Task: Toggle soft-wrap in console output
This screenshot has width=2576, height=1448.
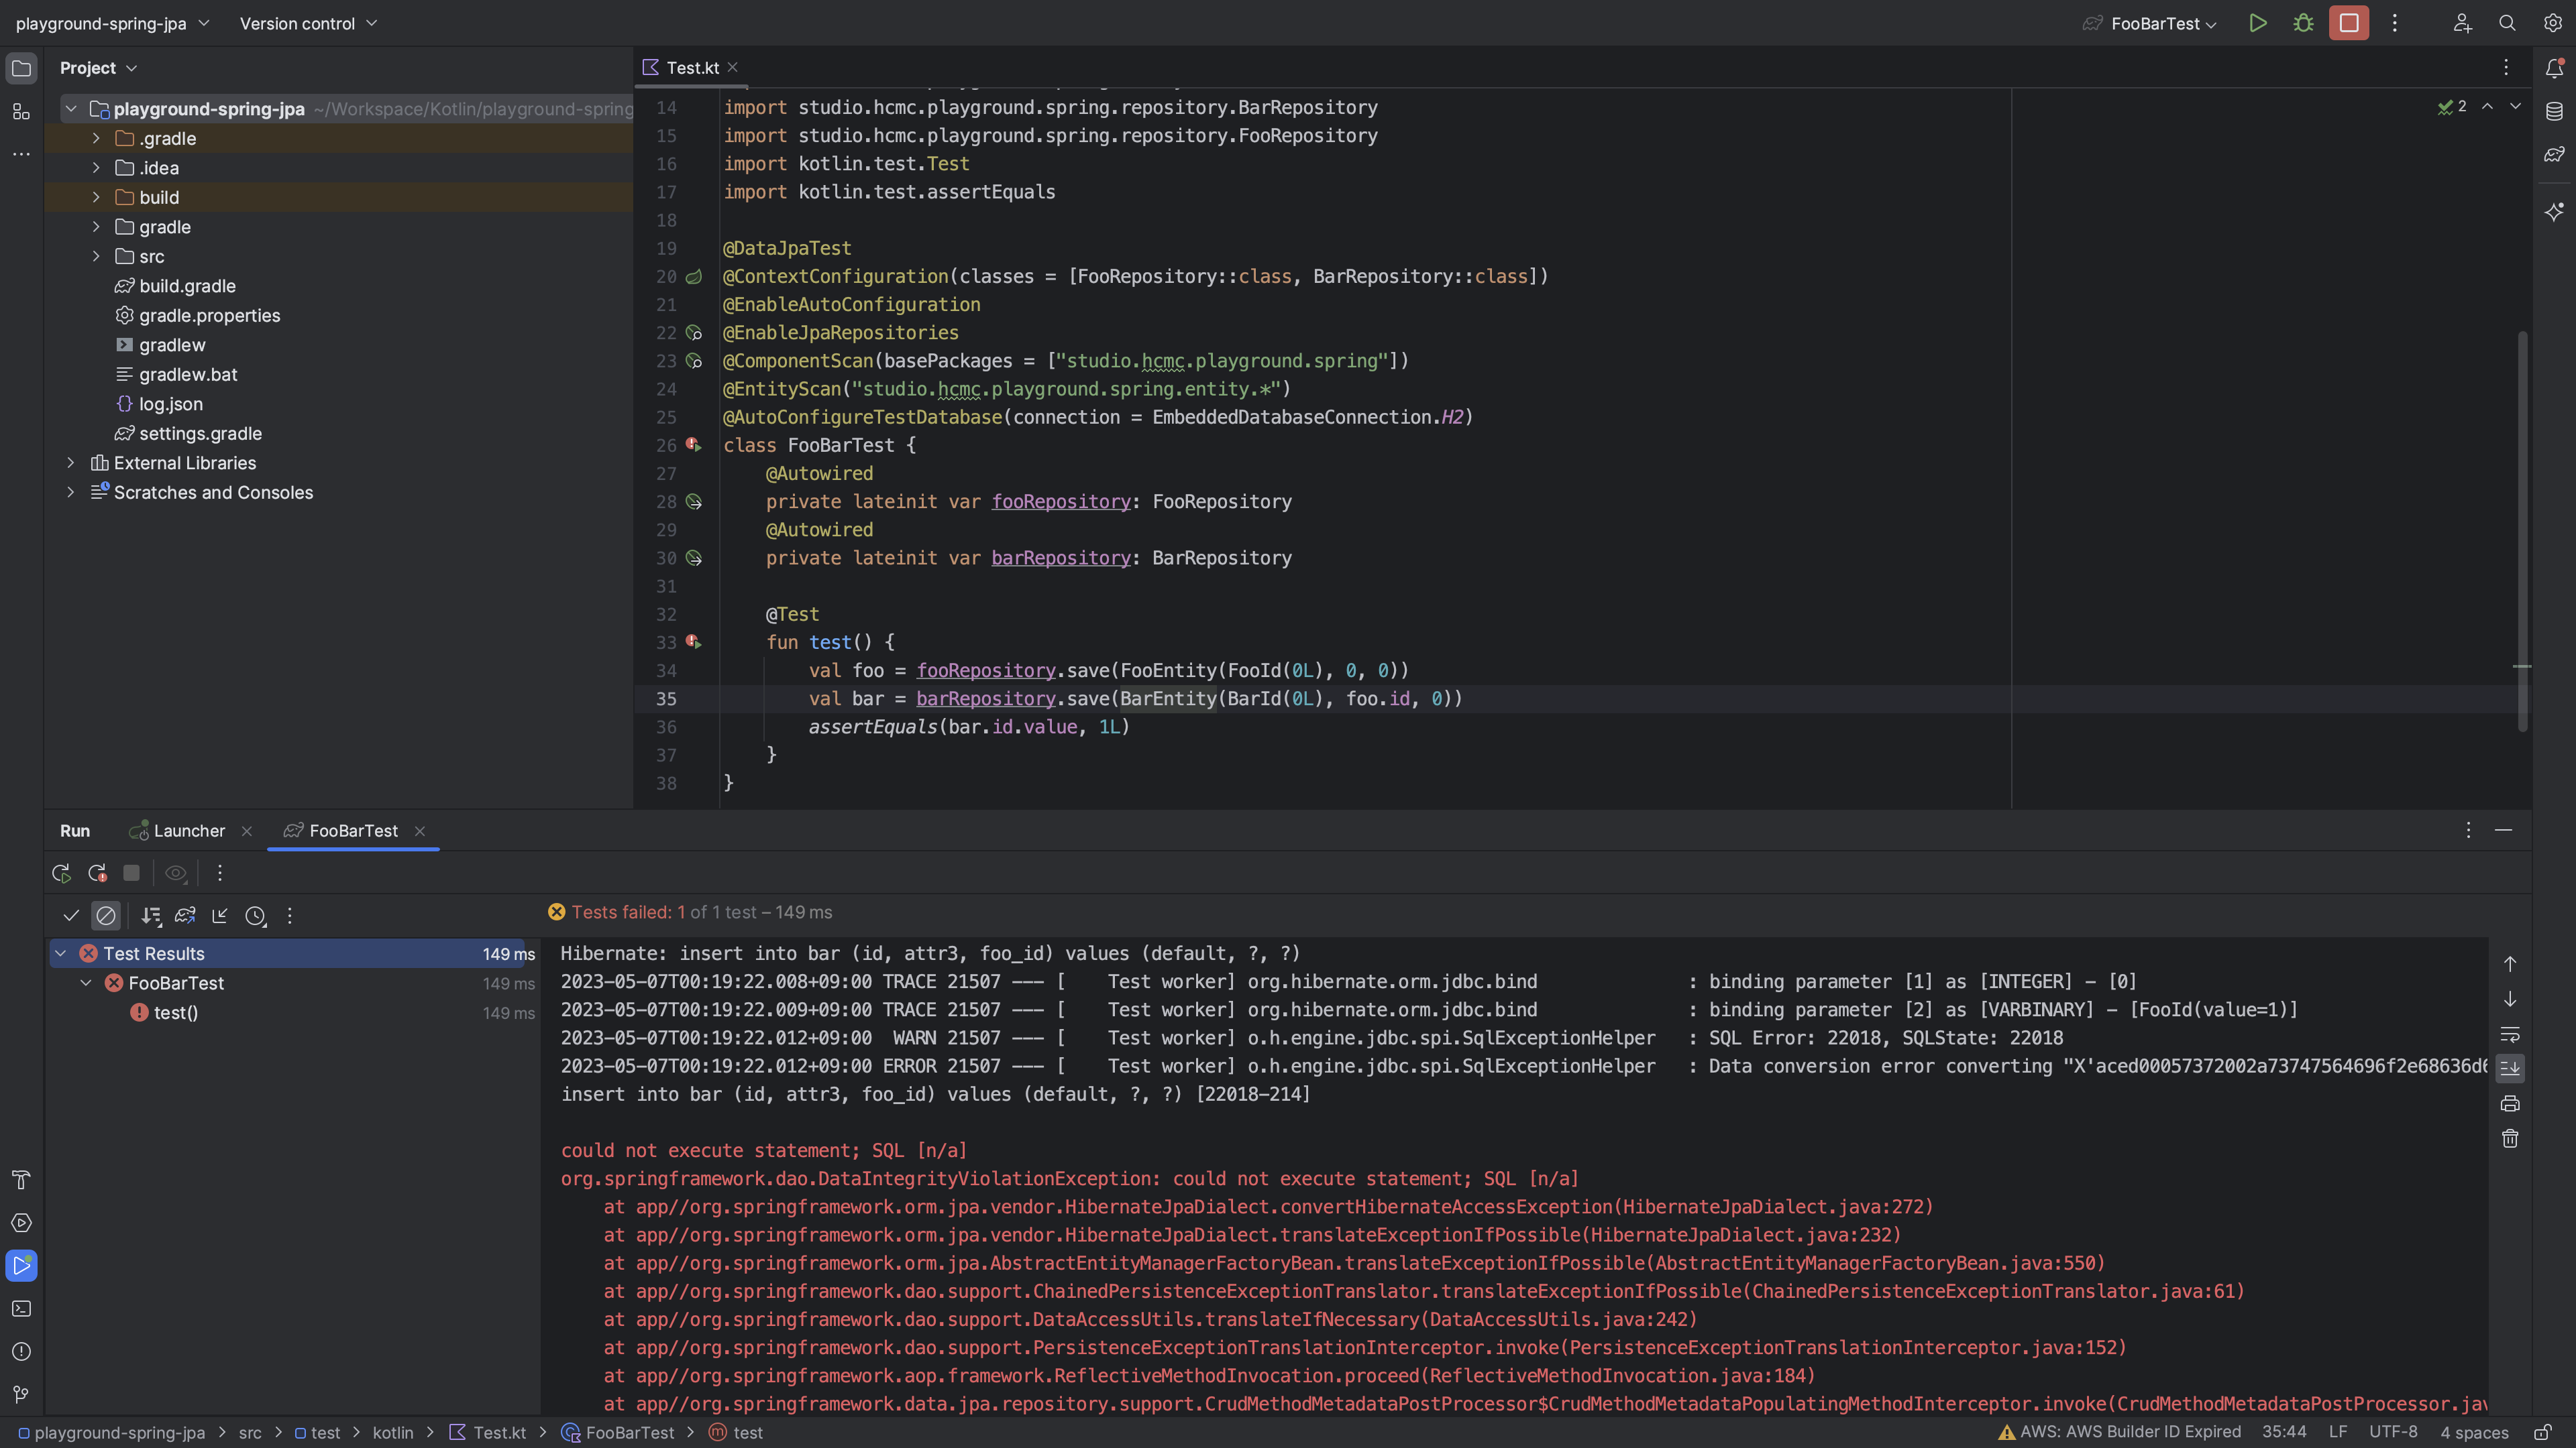Action: [2510, 1034]
